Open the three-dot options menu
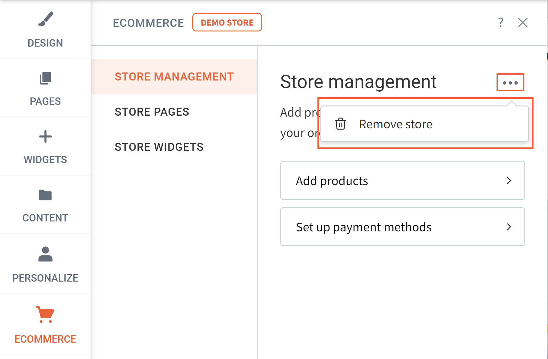The height and width of the screenshot is (359, 548). [x=510, y=83]
